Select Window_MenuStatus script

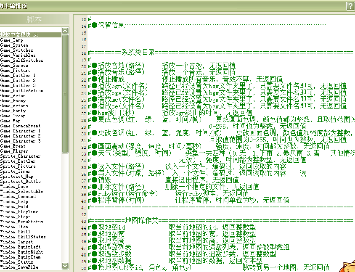pos(22,222)
